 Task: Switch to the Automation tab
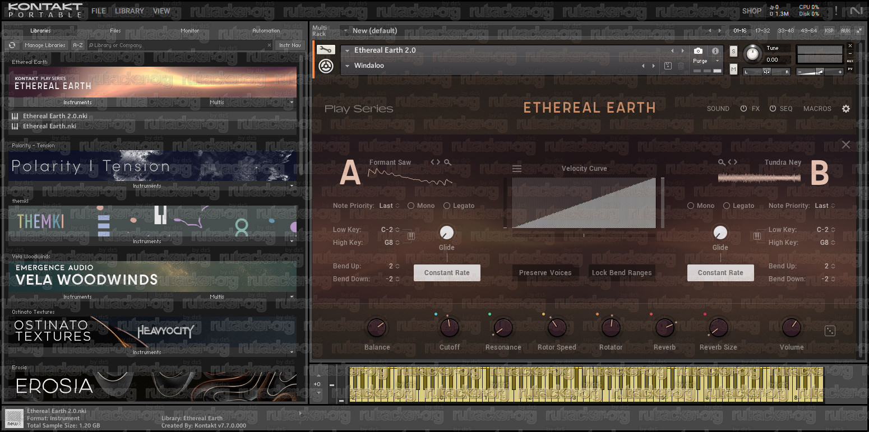pyautogui.click(x=266, y=31)
